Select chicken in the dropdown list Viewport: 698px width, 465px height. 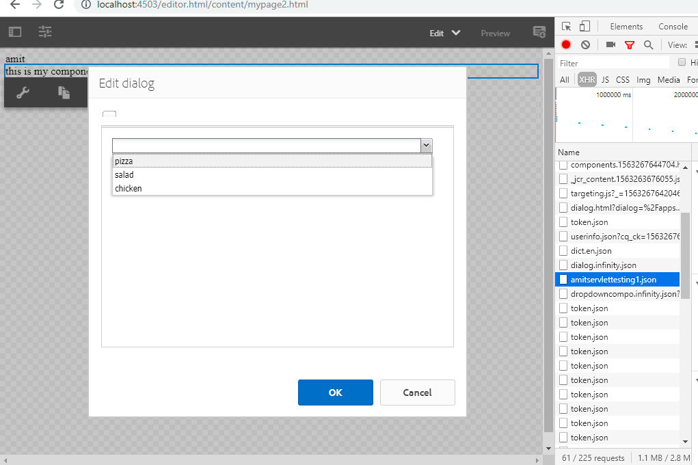[272, 189]
